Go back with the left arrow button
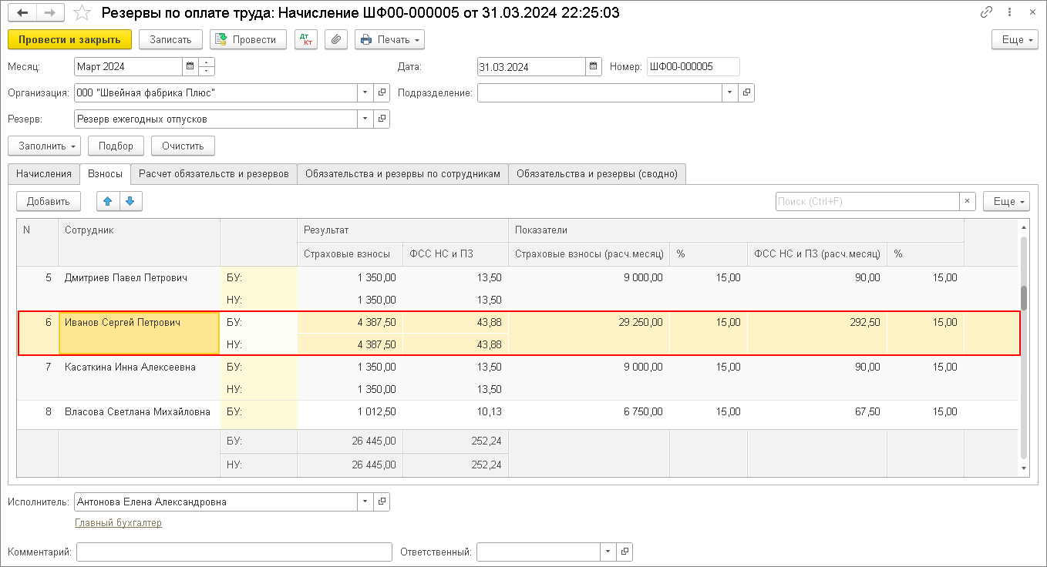This screenshot has width=1047, height=567. [x=23, y=13]
